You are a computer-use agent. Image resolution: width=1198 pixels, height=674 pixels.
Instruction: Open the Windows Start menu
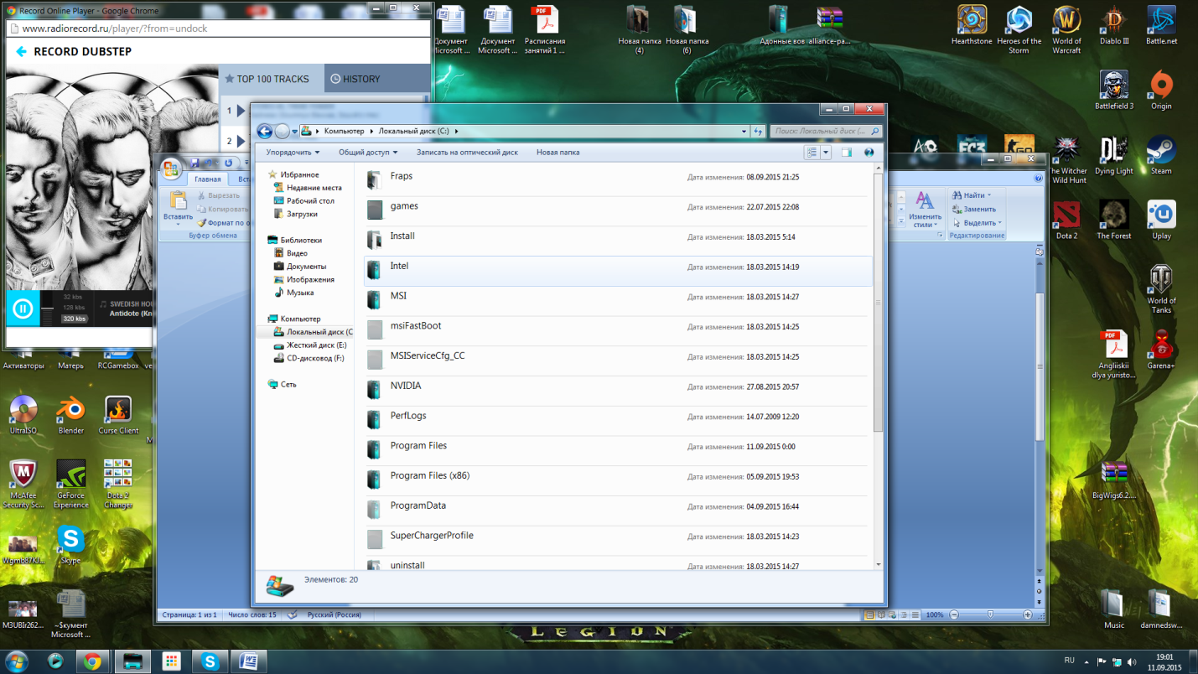17,661
